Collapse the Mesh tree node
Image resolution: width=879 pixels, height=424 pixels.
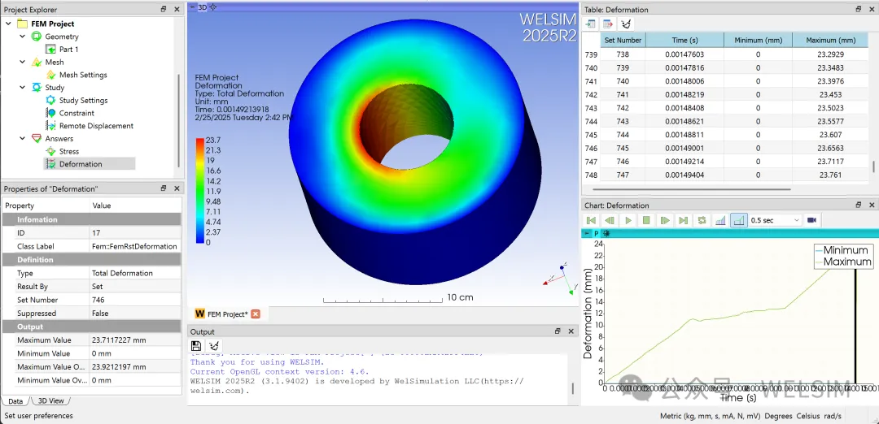click(x=23, y=62)
